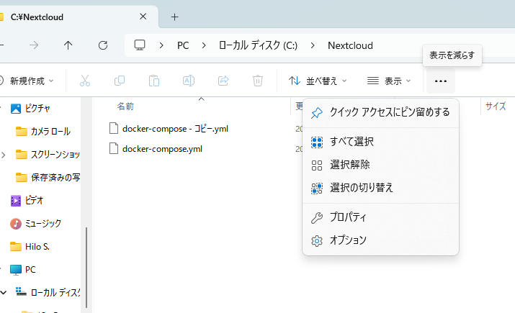Viewport: 515px width, 313px height.
Task: Click the Cut scissors icon
Action: 85,81
